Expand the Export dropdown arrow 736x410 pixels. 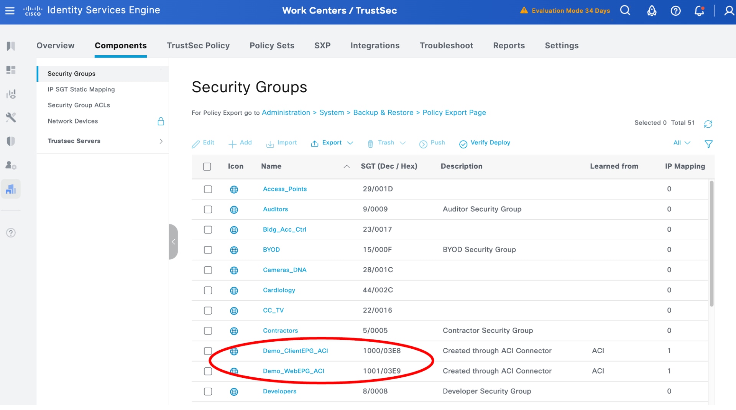(350, 143)
